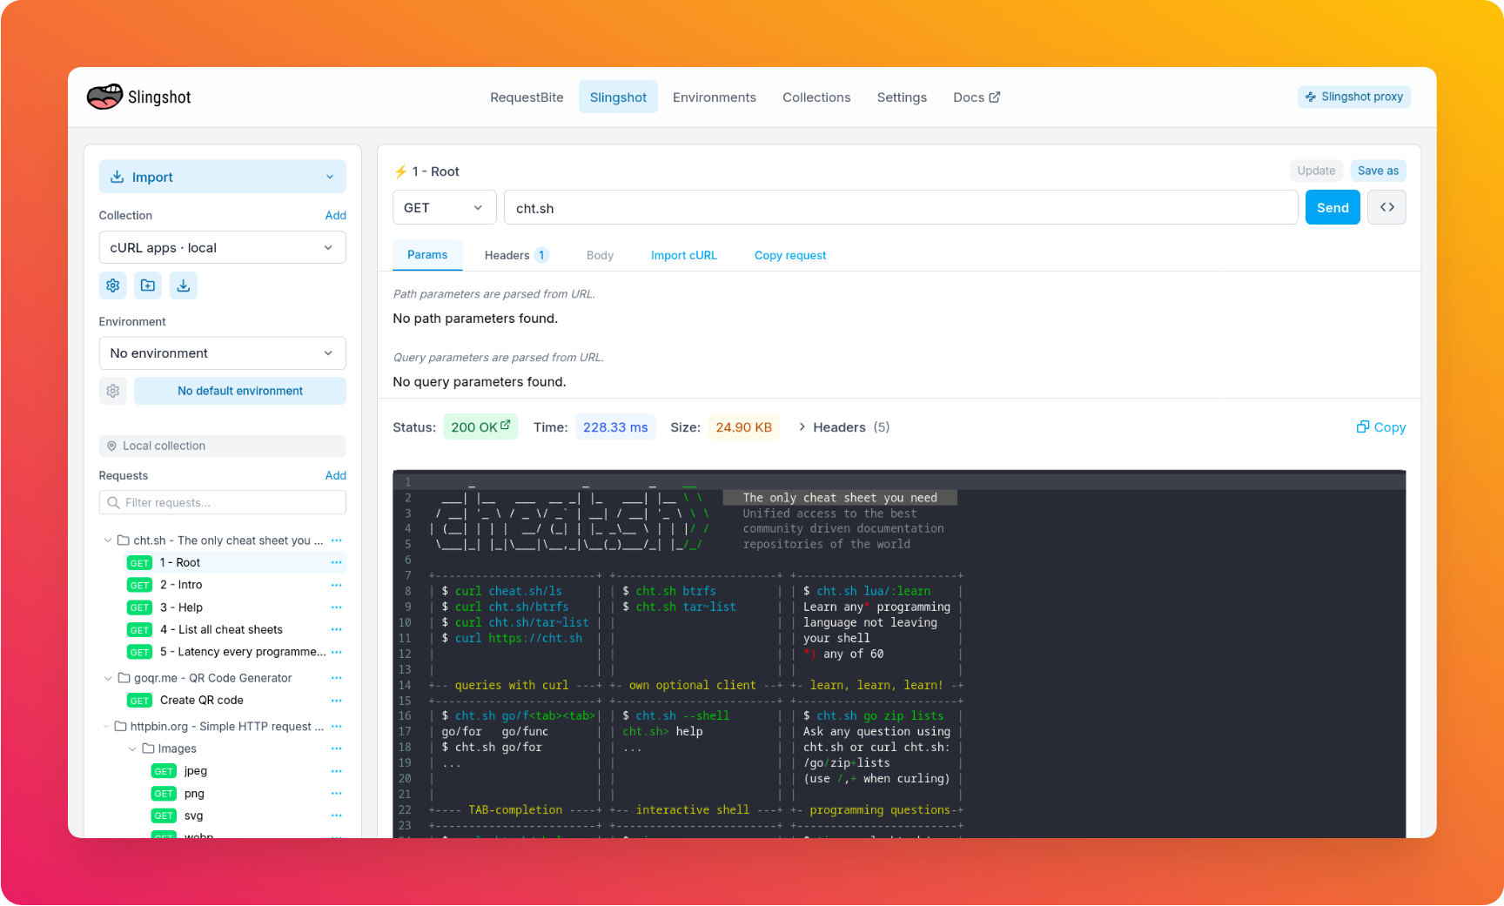Click the Save as button

pos(1378,171)
